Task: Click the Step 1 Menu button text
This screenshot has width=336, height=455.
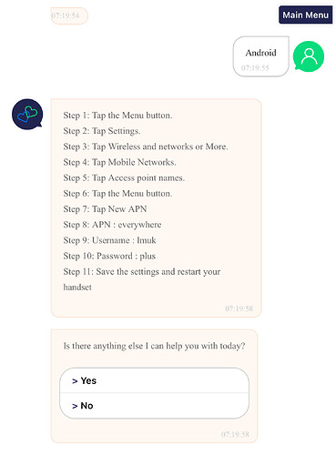Action: point(117,116)
